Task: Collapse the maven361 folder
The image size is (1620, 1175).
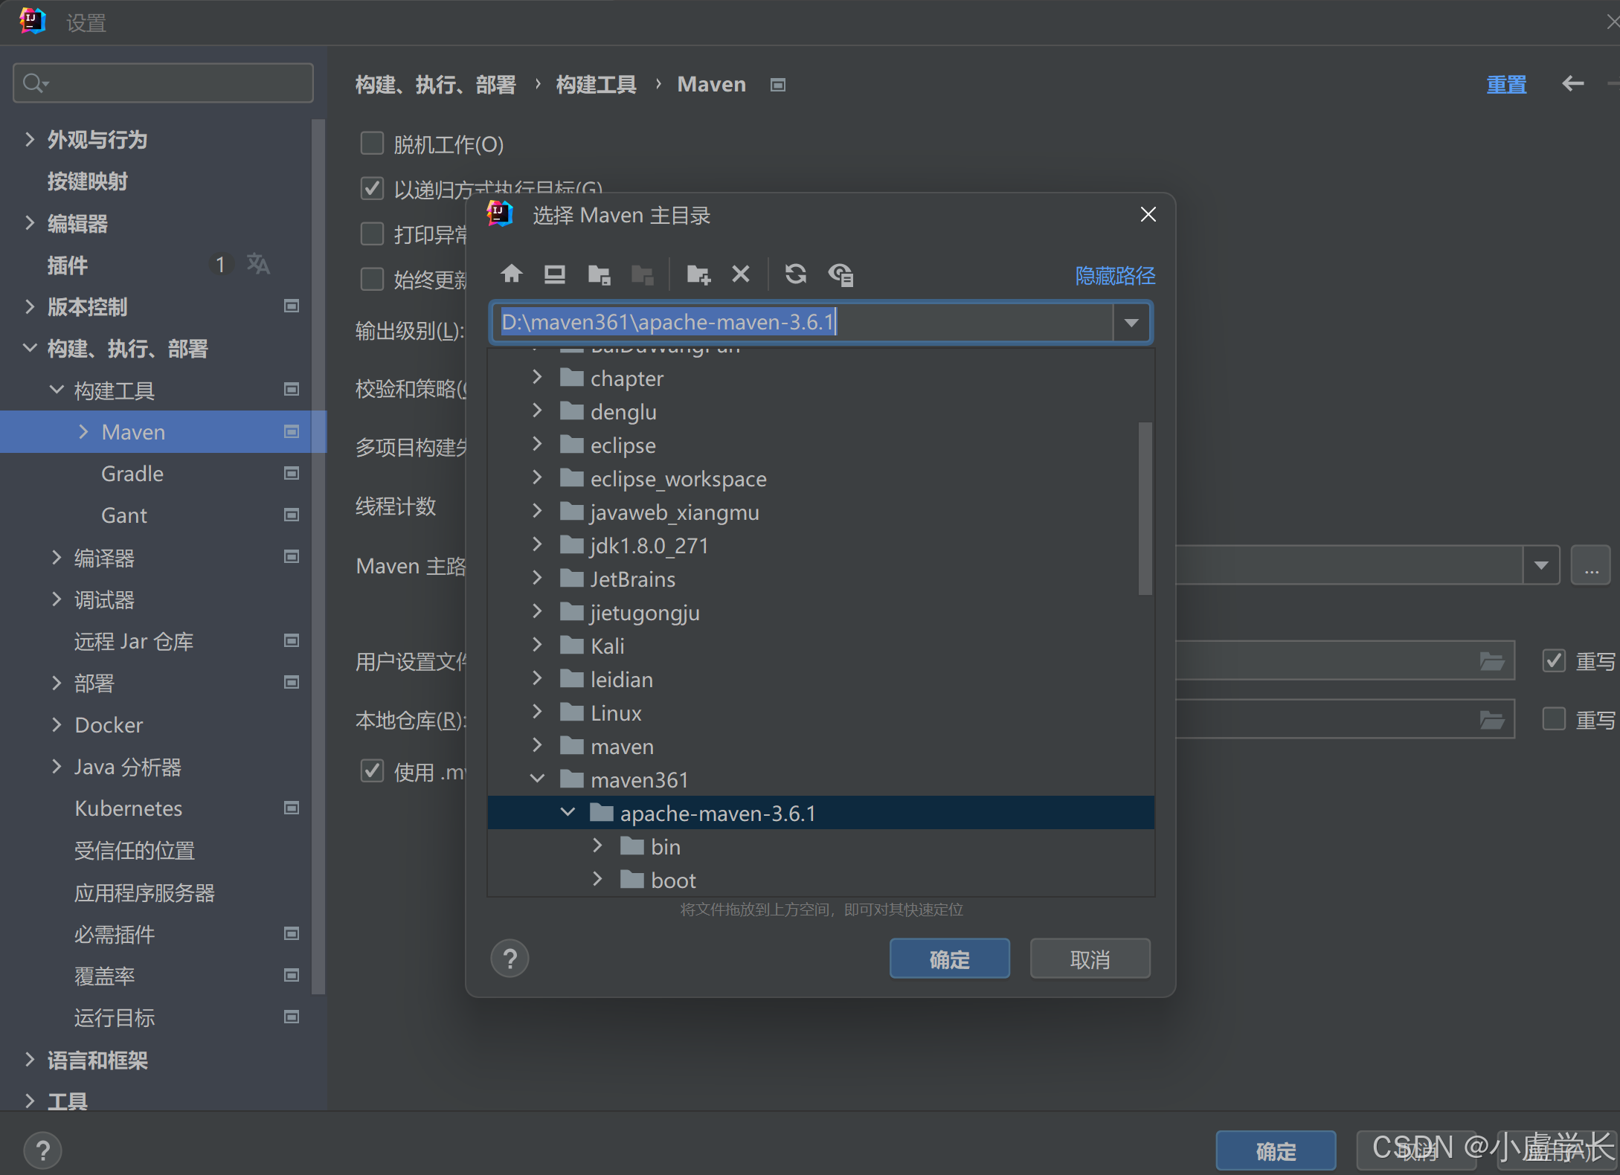Action: click(537, 779)
